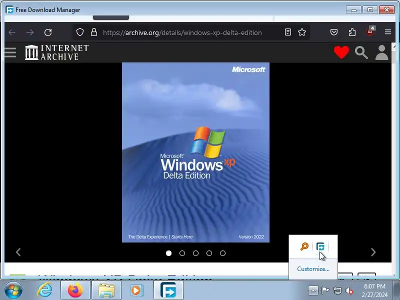Switch to Free Download Manager taskbar button
400x300 pixels.
point(168,290)
